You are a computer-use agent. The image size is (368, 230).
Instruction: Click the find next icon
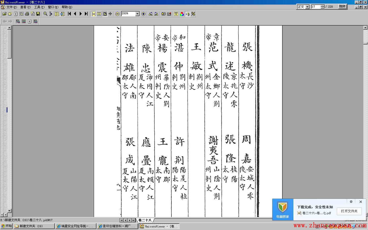click(x=169, y=14)
